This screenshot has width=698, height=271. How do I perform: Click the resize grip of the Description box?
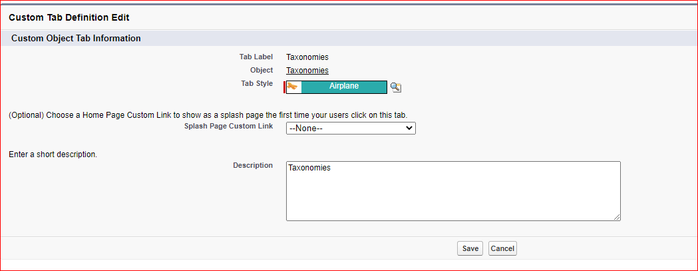(617, 216)
